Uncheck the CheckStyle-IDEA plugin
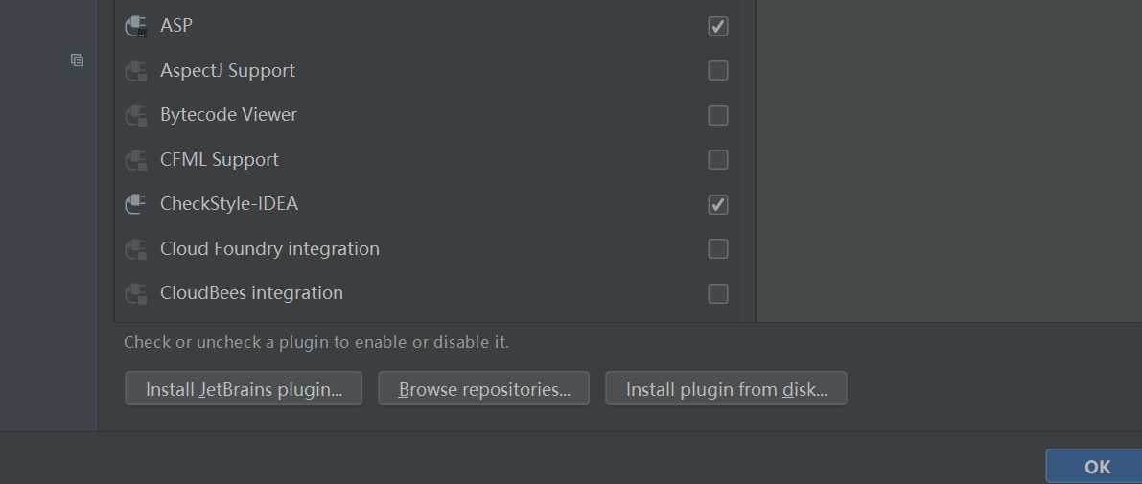Viewport: 1142px width, 484px height. point(717,204)
